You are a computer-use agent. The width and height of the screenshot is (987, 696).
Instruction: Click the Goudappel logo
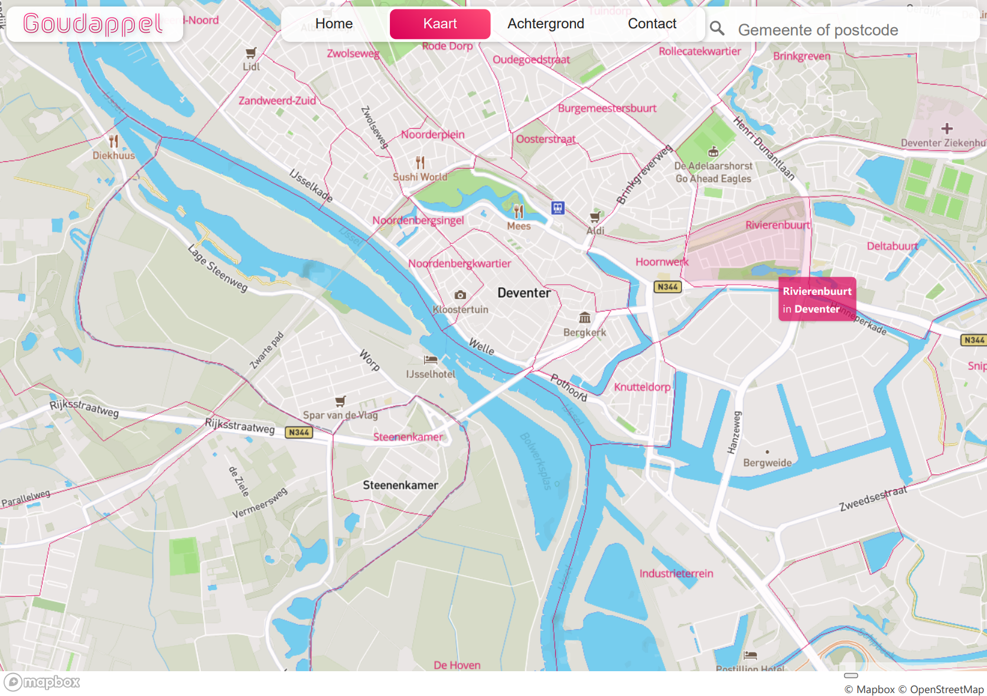tap(93, 24)
